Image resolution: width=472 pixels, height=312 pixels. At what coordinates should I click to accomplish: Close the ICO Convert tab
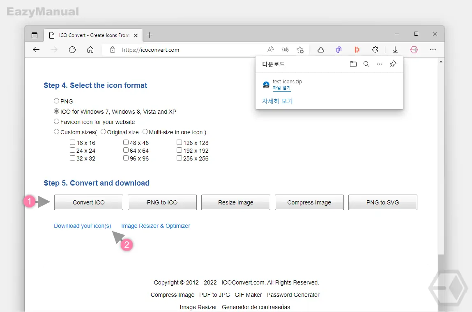coord(136,35)
